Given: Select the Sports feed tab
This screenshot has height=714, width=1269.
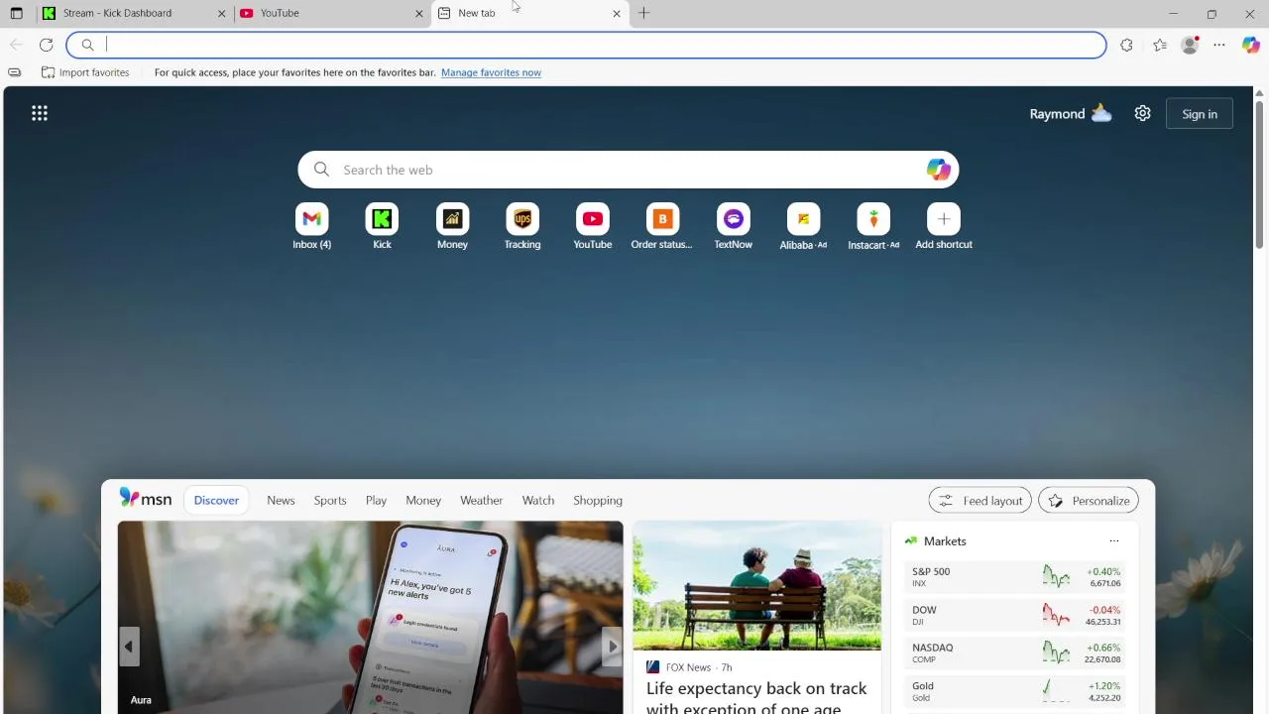Looking at the screenshot, I should tap(330, 501).
